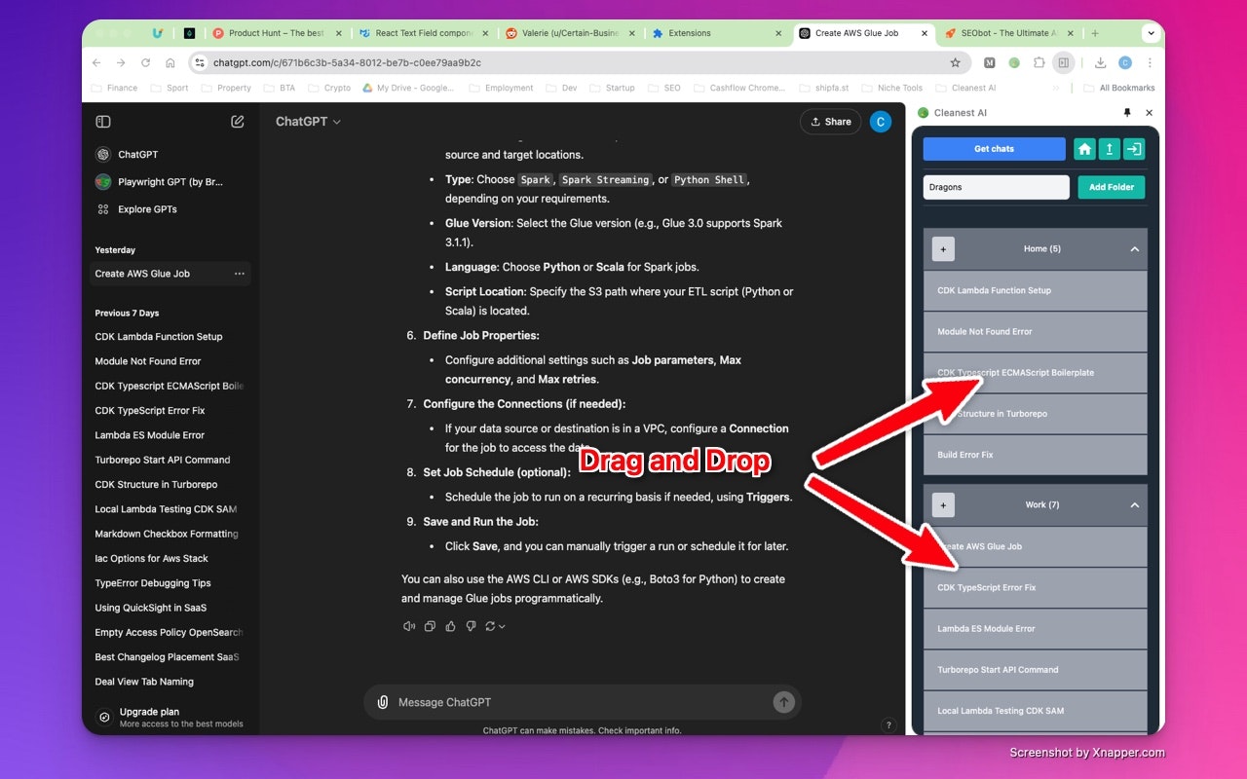Viewport: 1247px width, 779px height.
Task: Open My Drive - Google bookmark
Action: (x=409, y=88)
